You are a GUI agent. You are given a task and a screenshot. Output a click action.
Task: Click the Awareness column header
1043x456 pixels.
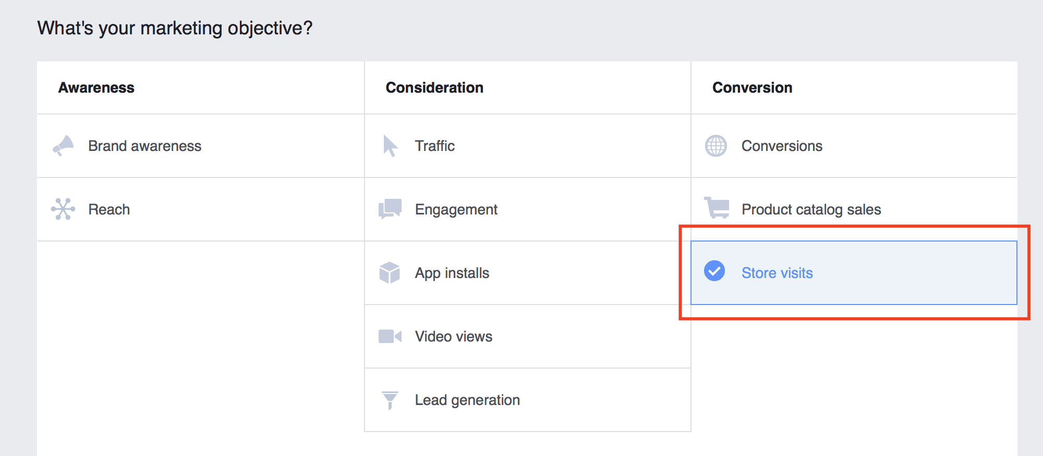(96, 87)
